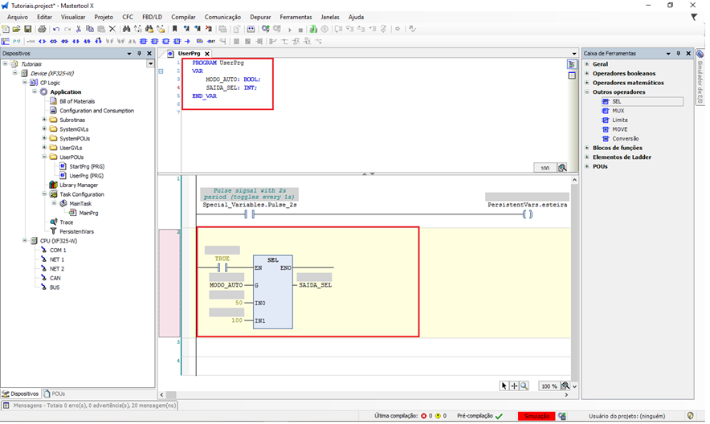The width and height of the screenshot is (710, 424).
Task: Open the Mensagens panel at the bottom
Action: click(88, 406)
